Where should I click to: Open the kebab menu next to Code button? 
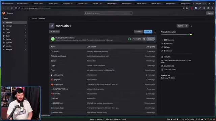pos(155,32)
